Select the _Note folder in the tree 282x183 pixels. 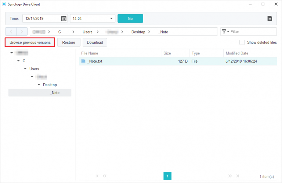[55, 93]
